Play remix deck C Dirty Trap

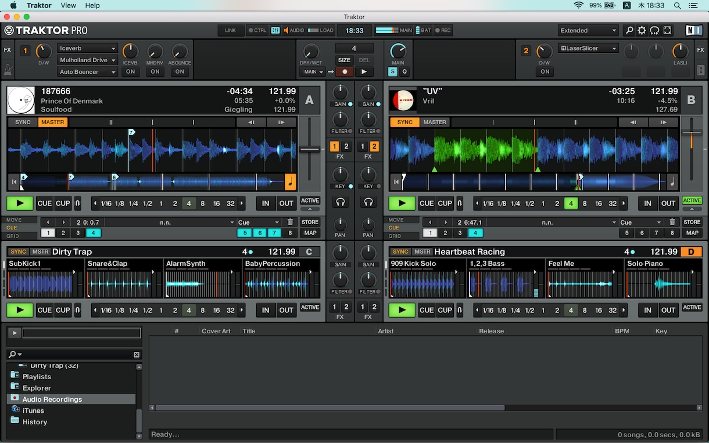(20, 310)
